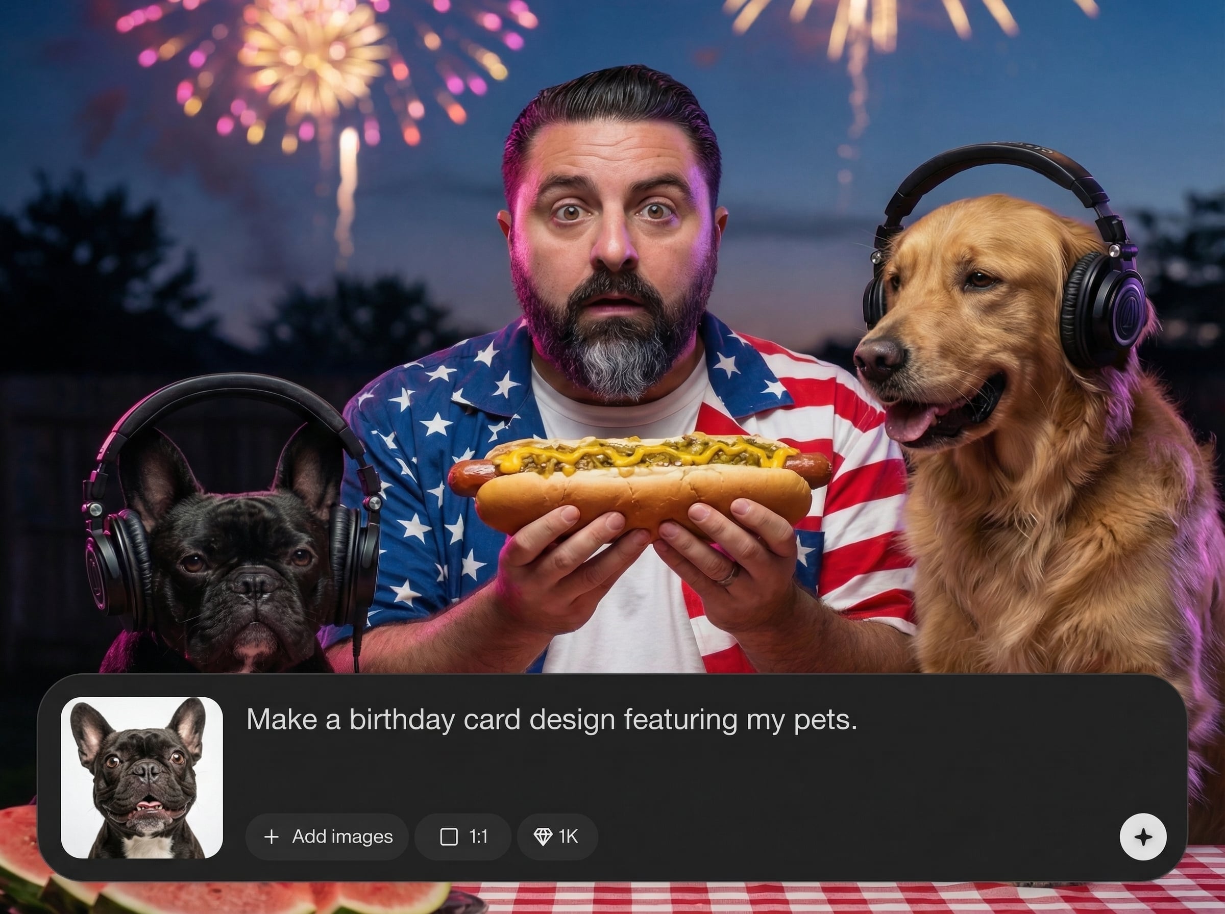Focus the birthday card prompt text
Screen dimensions: 1225x914
551,720
